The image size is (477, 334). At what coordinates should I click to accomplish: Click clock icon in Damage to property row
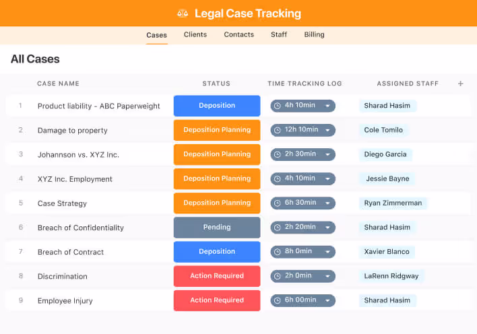[277, 130]
